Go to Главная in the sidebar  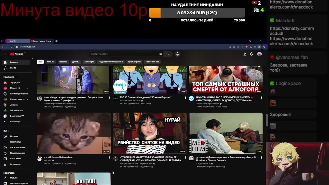point(16,62)
